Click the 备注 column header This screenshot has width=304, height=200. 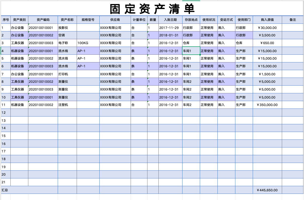click(293, 20)
